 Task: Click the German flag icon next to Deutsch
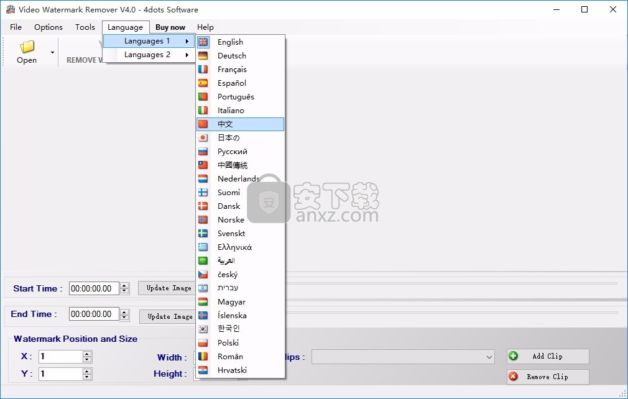(x=203, y=56)
